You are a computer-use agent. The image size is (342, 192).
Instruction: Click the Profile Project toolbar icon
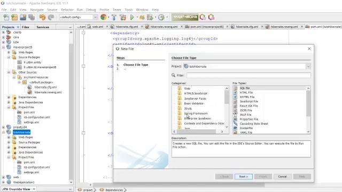(x=150, y=17)
